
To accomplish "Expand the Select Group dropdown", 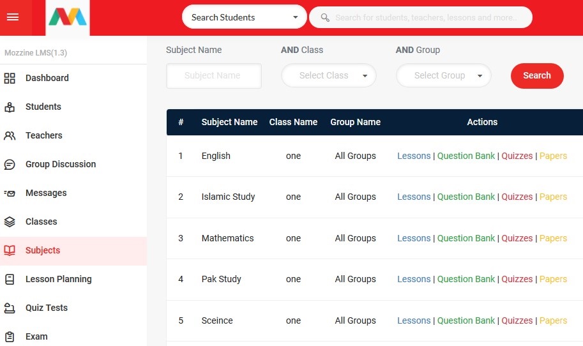I will pos(444,75).
